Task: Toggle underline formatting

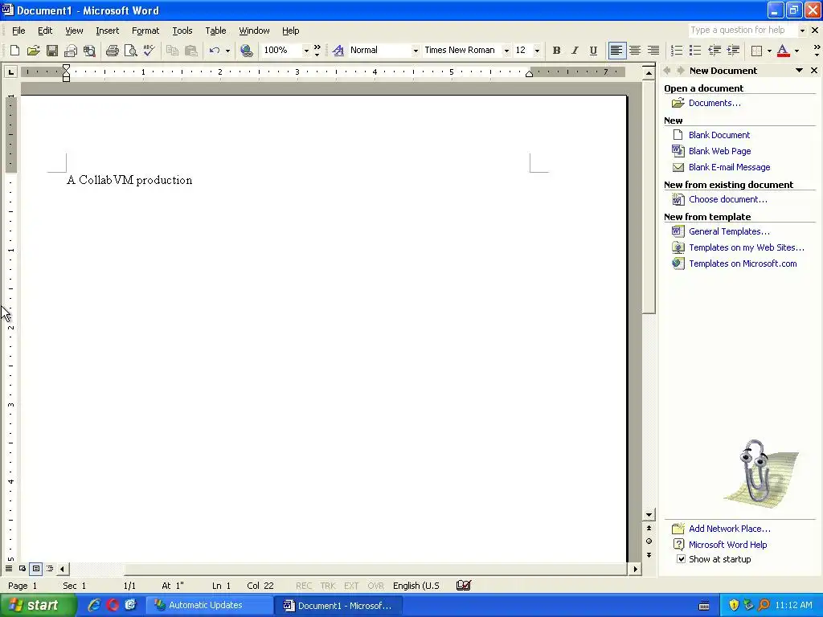Action: tap(593, 51)
